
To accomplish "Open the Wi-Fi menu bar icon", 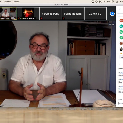I will pos(113,2).
